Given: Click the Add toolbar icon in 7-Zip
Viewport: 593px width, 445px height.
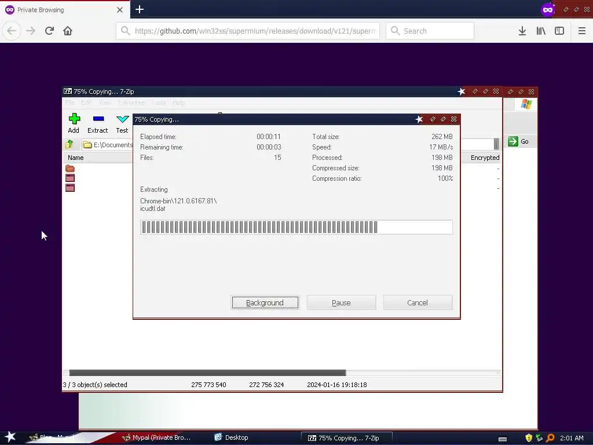Looking at the screenshot, I should point(74,123).
